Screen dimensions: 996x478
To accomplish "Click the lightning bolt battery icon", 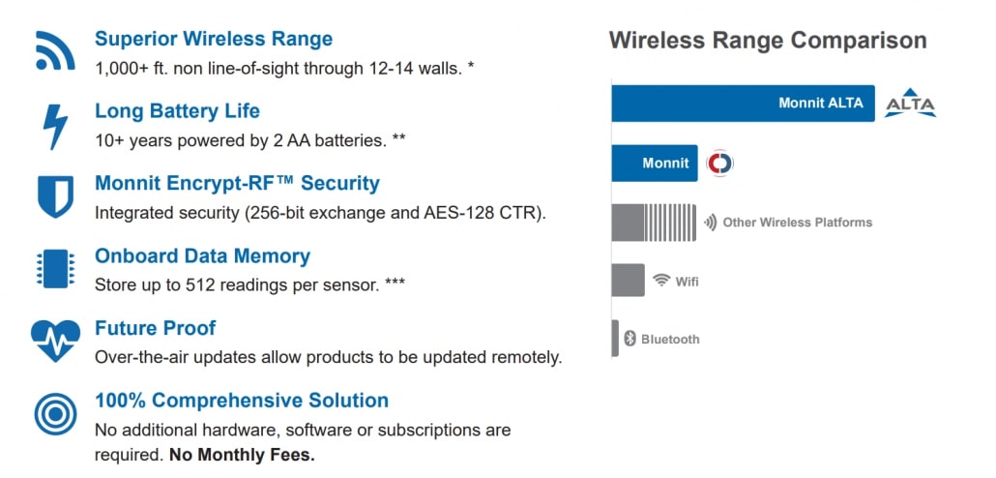I will 54,126.
